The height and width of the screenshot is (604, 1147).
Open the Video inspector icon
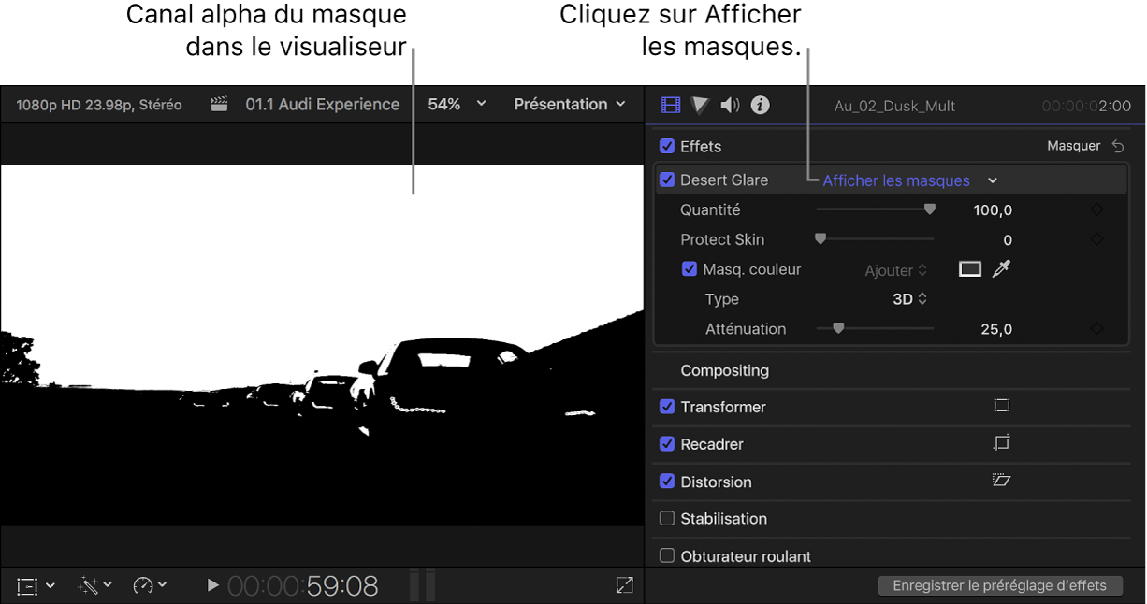[670, 105]
